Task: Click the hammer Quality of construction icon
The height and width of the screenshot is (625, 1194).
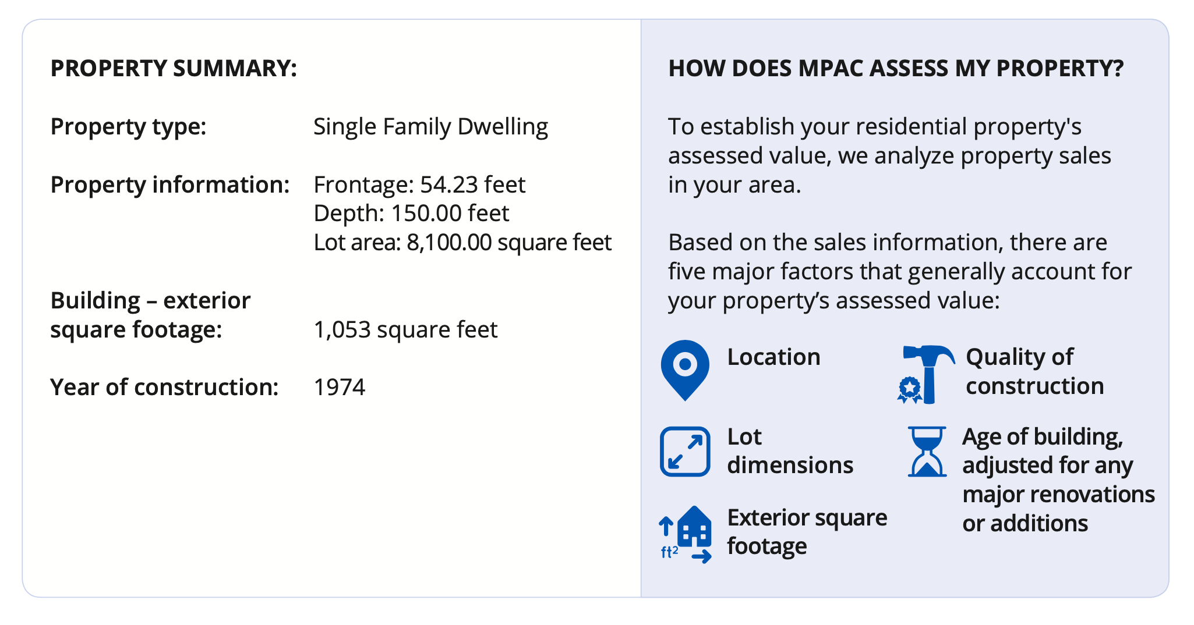Action: click(x=927, y=374)
